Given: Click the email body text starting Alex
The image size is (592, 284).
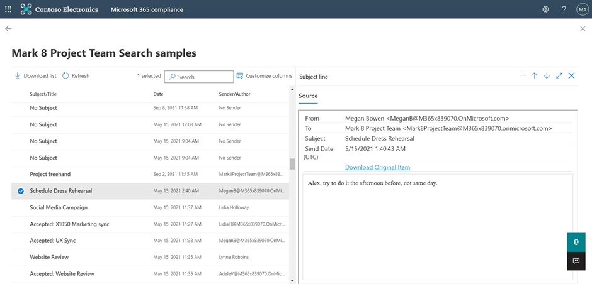Looking at the screenshot, I should click(372, 183).
